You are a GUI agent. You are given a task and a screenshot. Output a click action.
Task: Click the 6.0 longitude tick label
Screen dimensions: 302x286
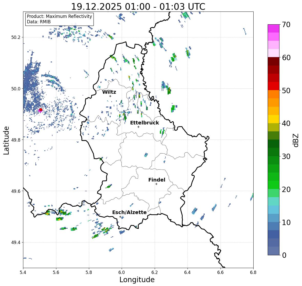point(122,272)
